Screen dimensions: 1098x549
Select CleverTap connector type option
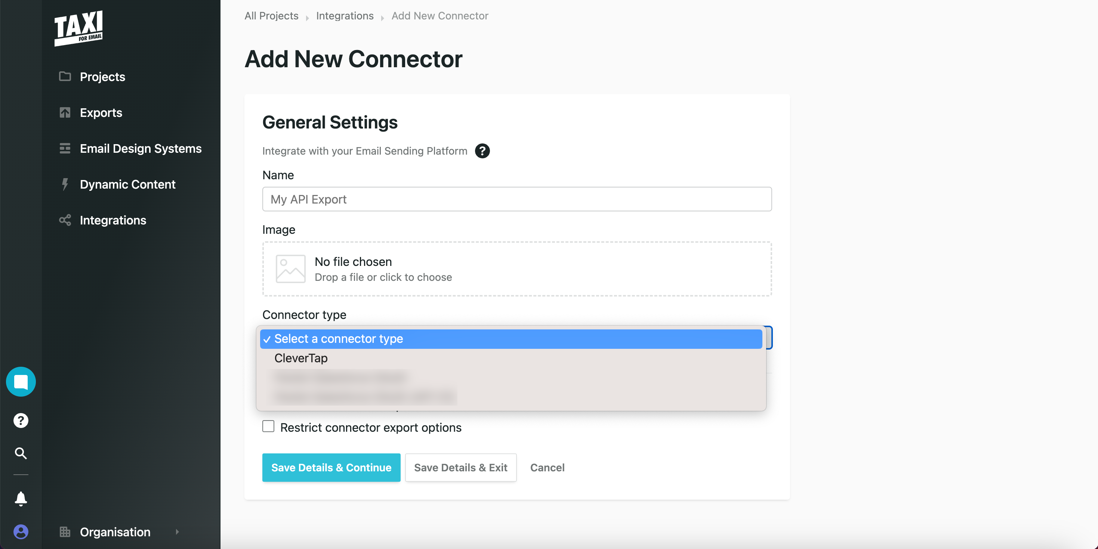(511, 358)
